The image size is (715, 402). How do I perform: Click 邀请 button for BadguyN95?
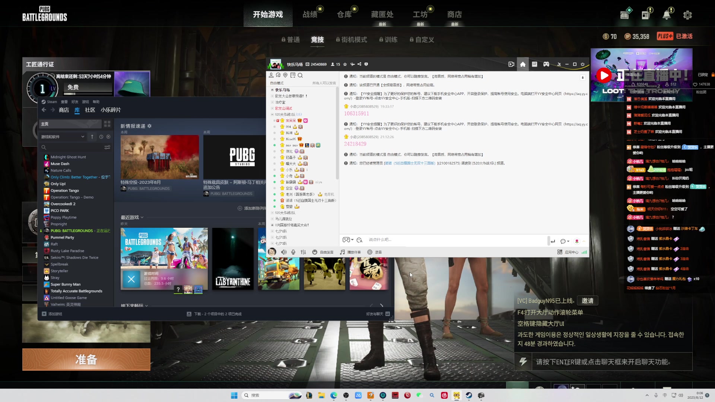(588, 301)
